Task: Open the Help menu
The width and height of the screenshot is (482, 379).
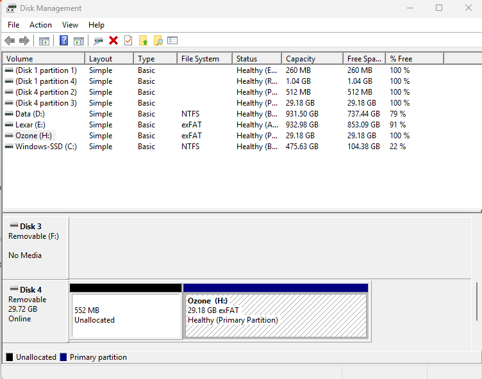Action: click(96, 25)
